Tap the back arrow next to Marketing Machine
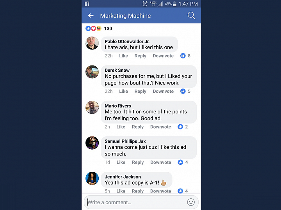 coord(91,16)
